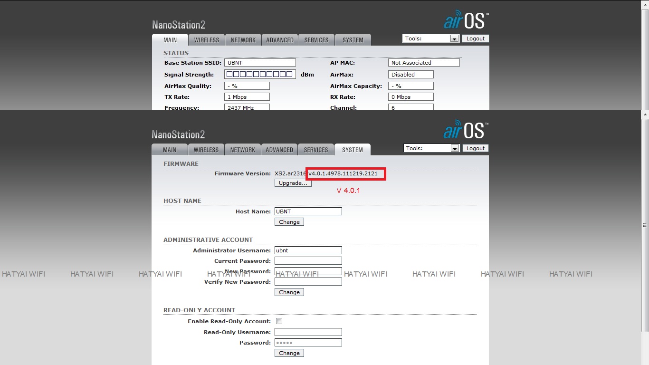Image resolution: width=649 pixels, height=365 pixels.
Task: Focus the Host Name field containing UBNT
Action: click(308, 211)
